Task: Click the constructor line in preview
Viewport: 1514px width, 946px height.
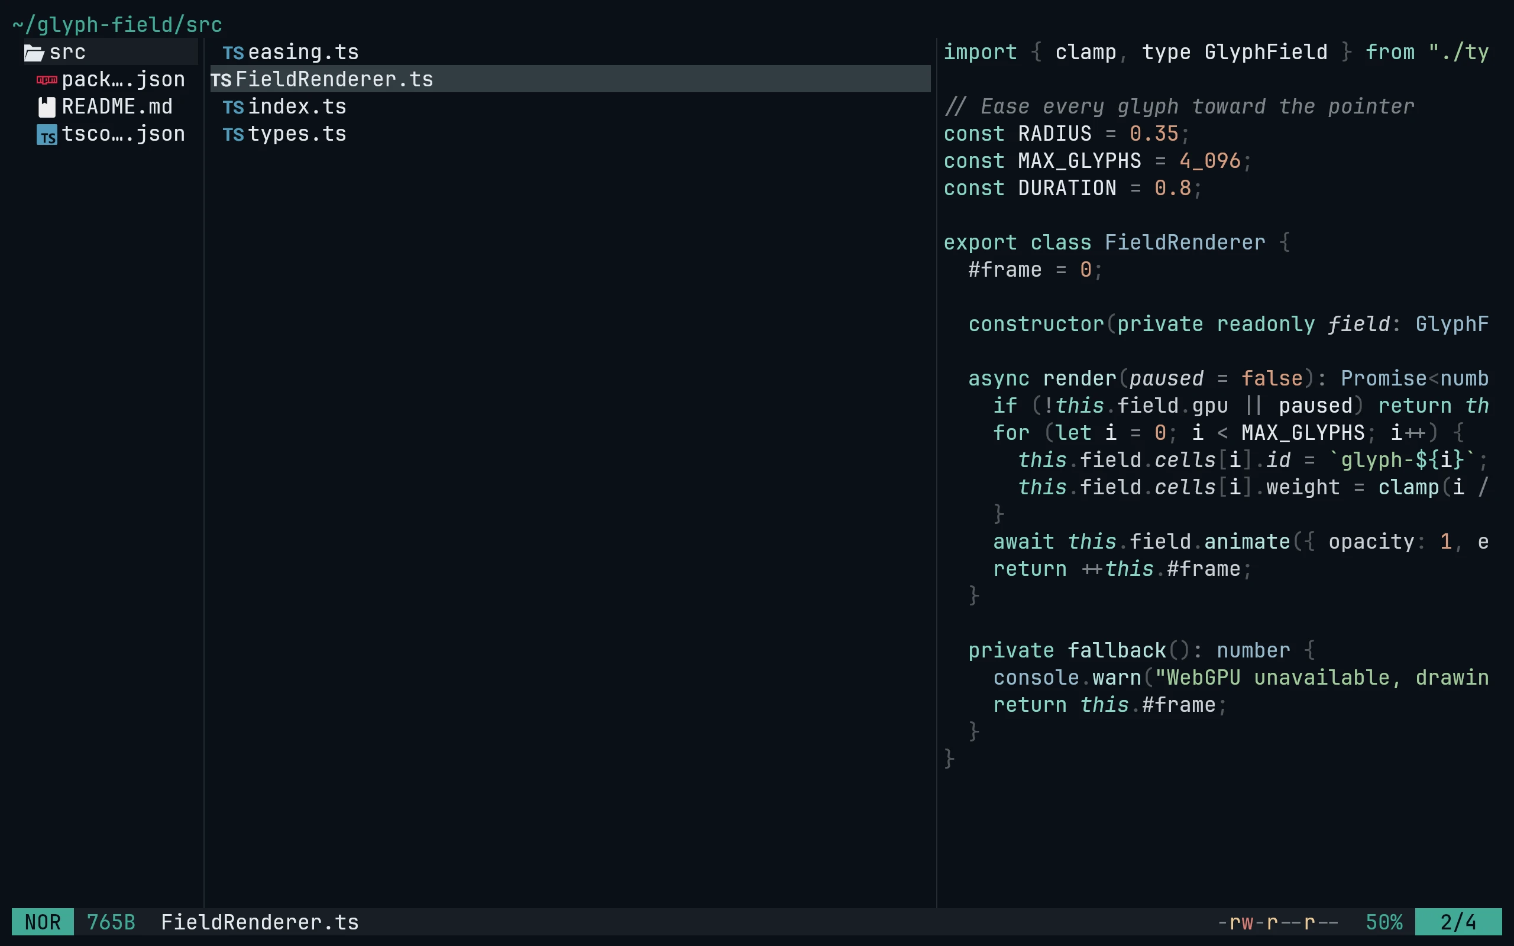Action: pos(1228,324)
